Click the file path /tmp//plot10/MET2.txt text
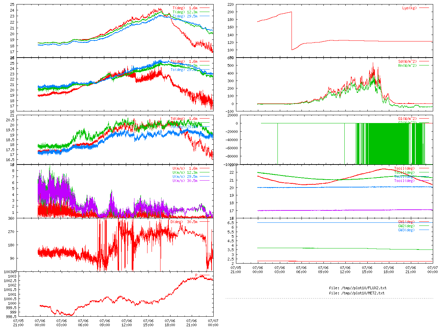The image size is (439, 329). pyautogui.click(x=357, y=293)
